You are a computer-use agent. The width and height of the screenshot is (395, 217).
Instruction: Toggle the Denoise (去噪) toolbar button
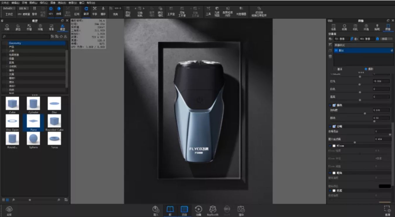click(59, 11)
